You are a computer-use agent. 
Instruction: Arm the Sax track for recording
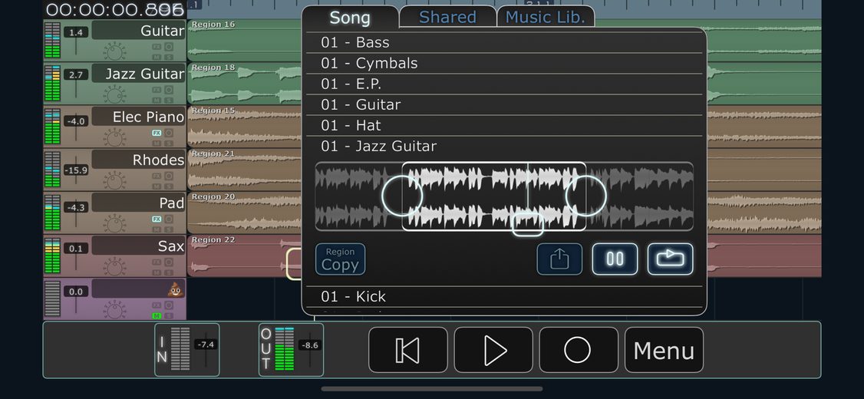point(169,262)
